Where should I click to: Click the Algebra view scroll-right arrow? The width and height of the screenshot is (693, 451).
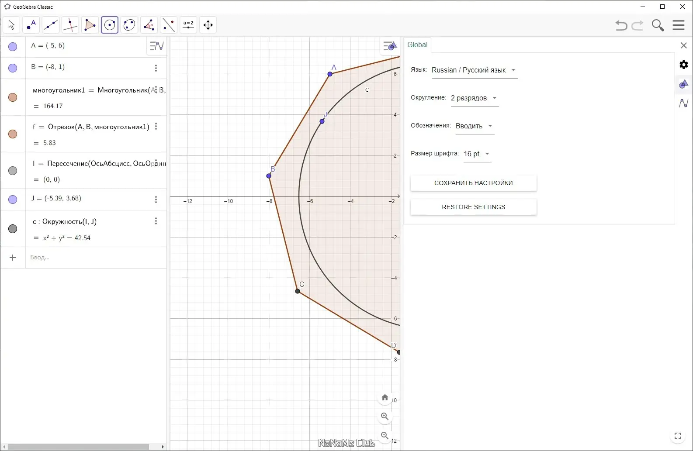(x=163, y=447)
